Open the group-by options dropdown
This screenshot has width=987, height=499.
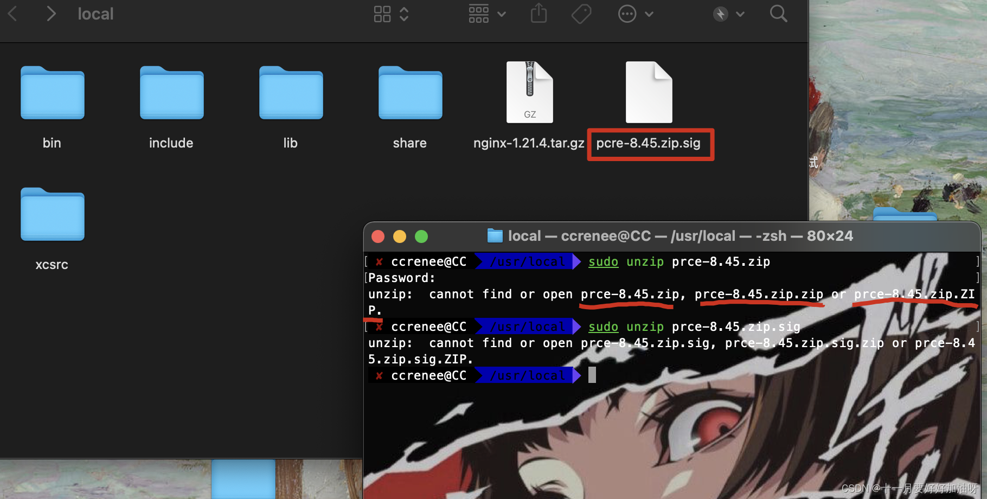(487, 14)
